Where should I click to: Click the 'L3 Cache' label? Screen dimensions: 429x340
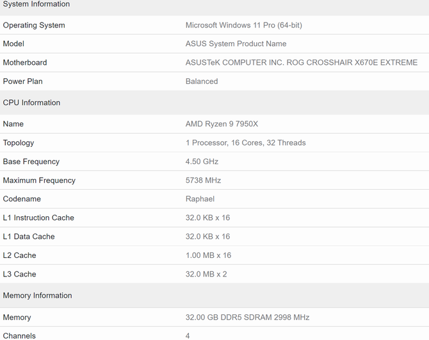[19, 274]
